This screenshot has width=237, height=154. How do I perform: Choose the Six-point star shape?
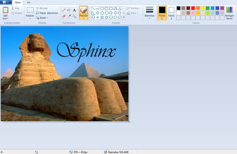[x=106, y=17]
